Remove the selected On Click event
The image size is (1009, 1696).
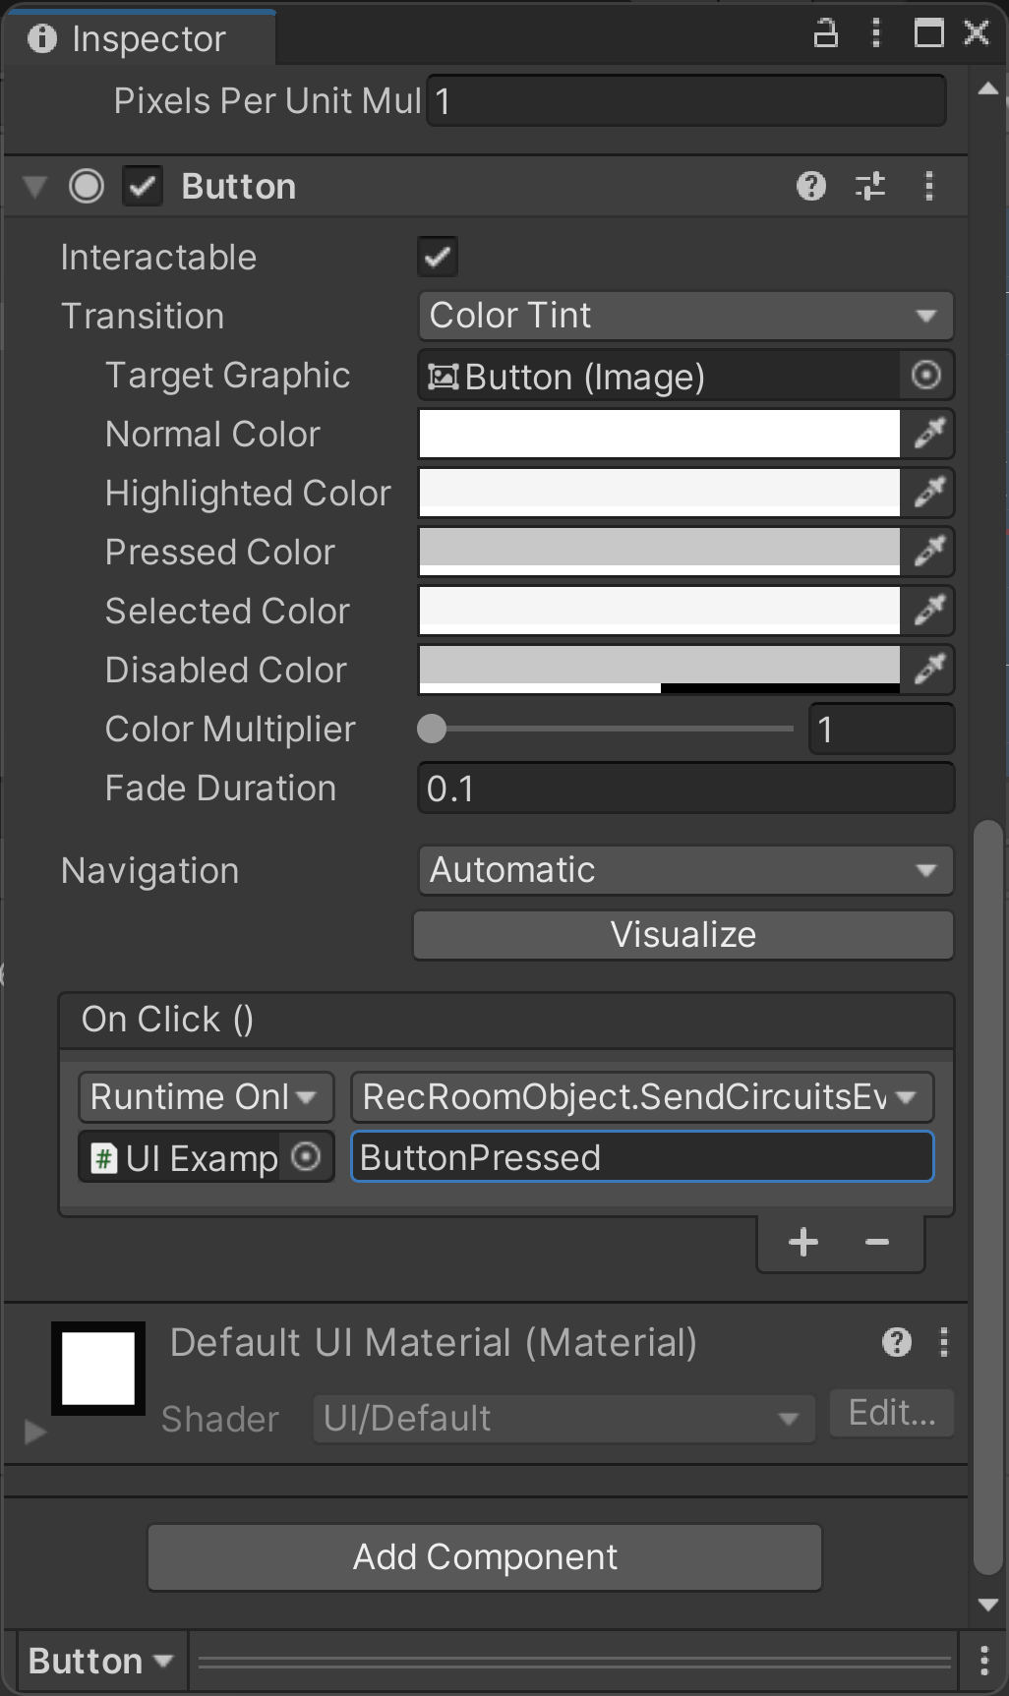(x=877, y=1243)
